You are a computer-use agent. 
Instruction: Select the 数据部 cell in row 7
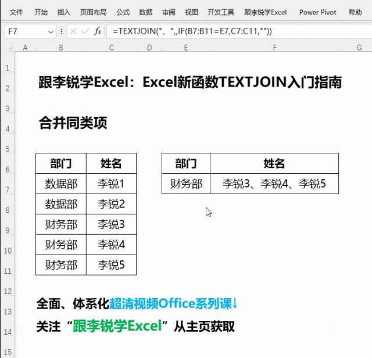click(61, 184)
